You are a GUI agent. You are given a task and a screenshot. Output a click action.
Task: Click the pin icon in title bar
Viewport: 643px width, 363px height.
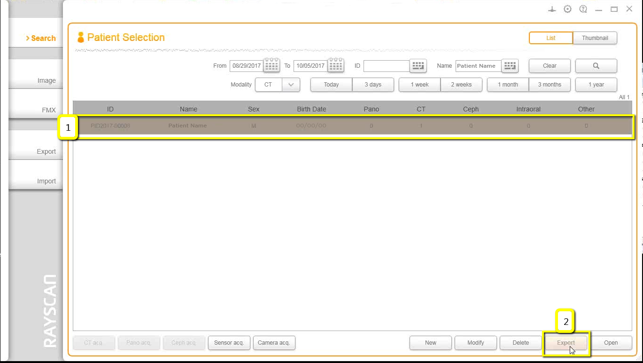pyautogui.click(x=552, y=9)
